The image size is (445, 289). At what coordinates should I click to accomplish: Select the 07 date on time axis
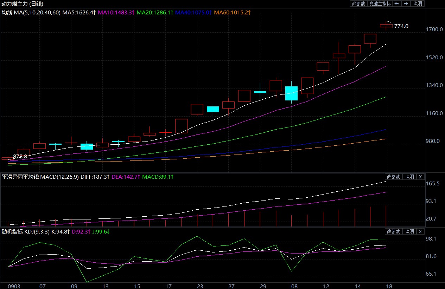[x=42, y=286]
